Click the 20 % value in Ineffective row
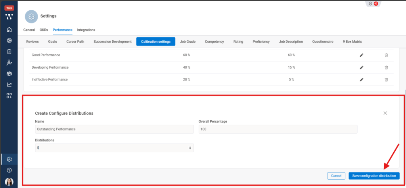Image resolution: width=406 pixels, height=188 pixels. click(x=186, y=79)
